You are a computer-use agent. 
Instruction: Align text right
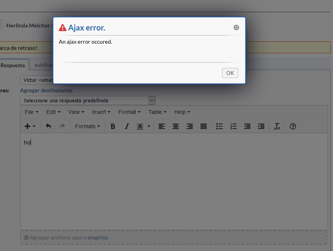190,126
